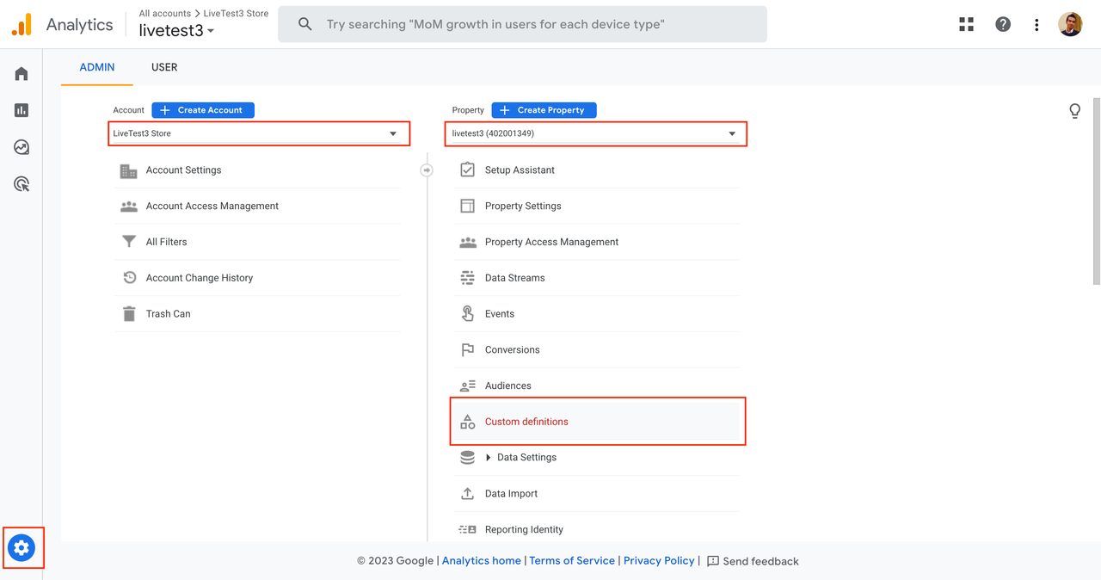This screenshot has height=580, width=1101.
Task: Open the Help question mark icon
Action: [x=1003, y=24]
